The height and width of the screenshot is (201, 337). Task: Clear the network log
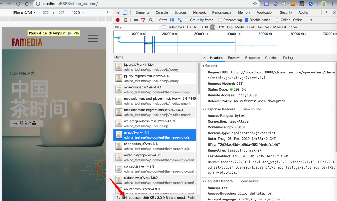click(125, 20)
